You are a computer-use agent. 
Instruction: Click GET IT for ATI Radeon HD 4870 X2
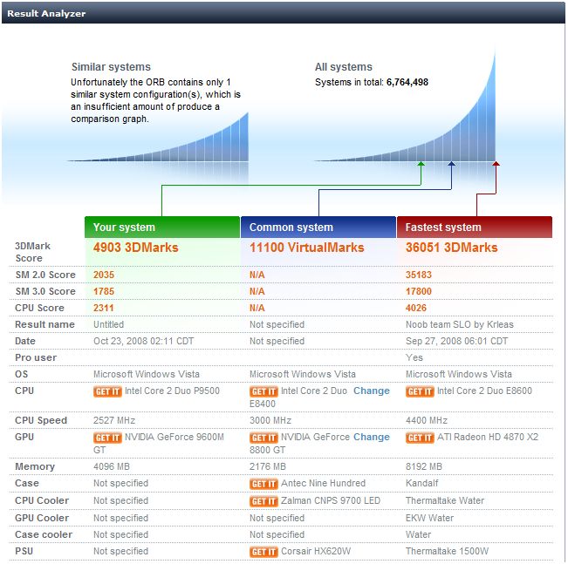[420, 438]
